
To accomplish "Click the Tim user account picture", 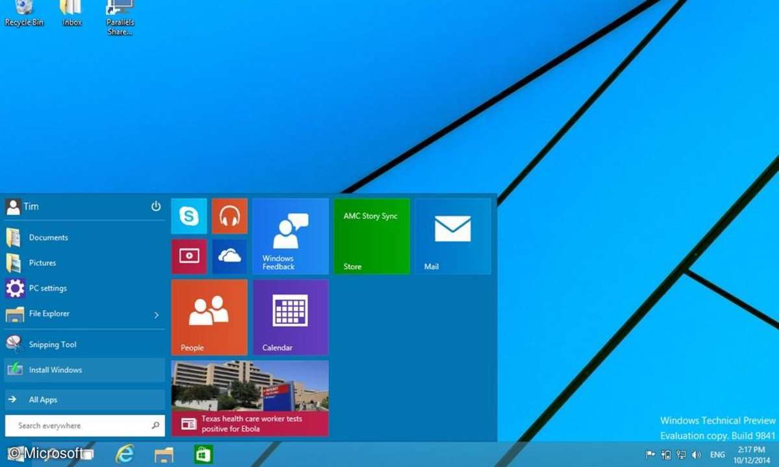I will pos(13,206).
